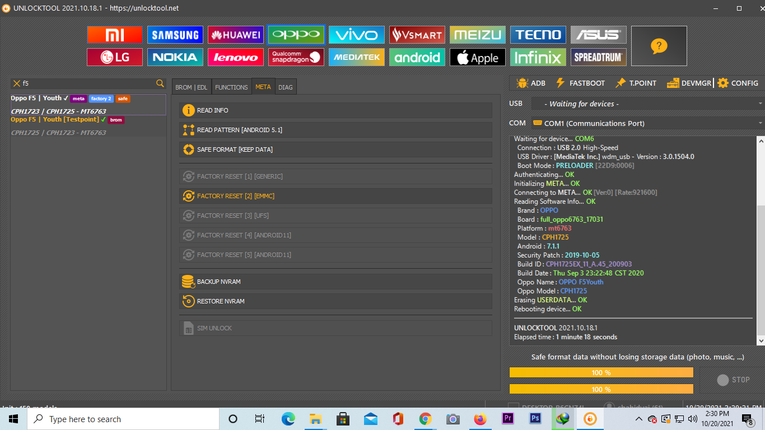
Task: Select the MediaTek logo
Action: tap(357, 57)
